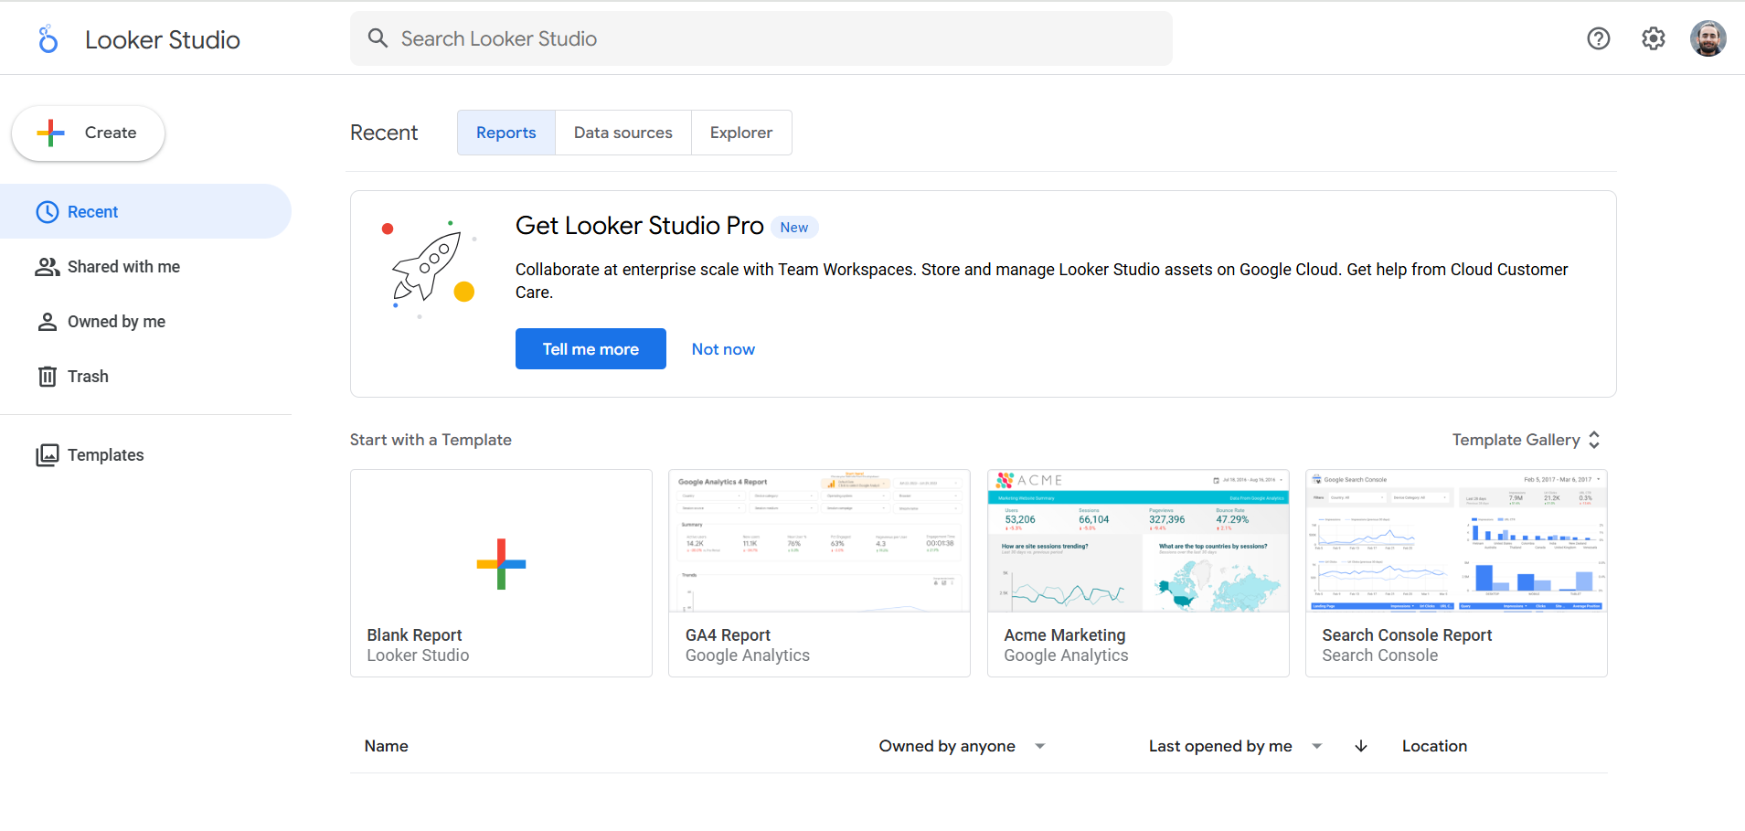Viewport: 1745px width, 831px height.
Task: Click the plus icon on Blank Report card
Action: (501, 564)
